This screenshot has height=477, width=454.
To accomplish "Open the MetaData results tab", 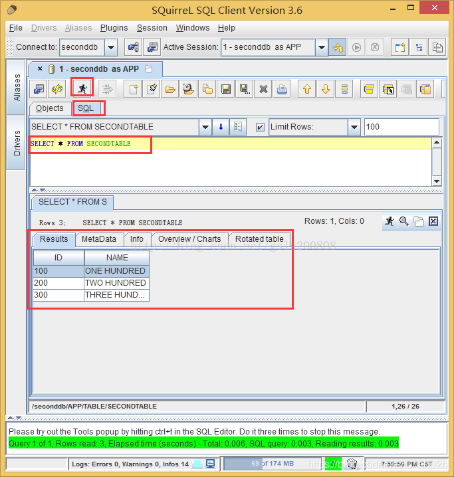I will coord(99,239).
